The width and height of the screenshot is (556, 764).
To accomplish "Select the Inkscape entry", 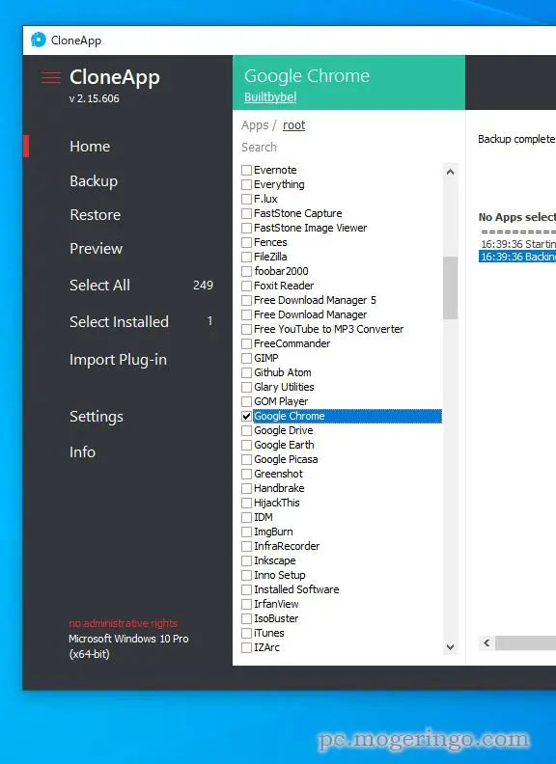I will click(274, 560).
